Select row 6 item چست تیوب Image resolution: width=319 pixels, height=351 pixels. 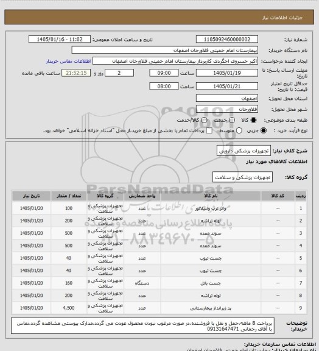pyautogui.click(x=211, y=271)
